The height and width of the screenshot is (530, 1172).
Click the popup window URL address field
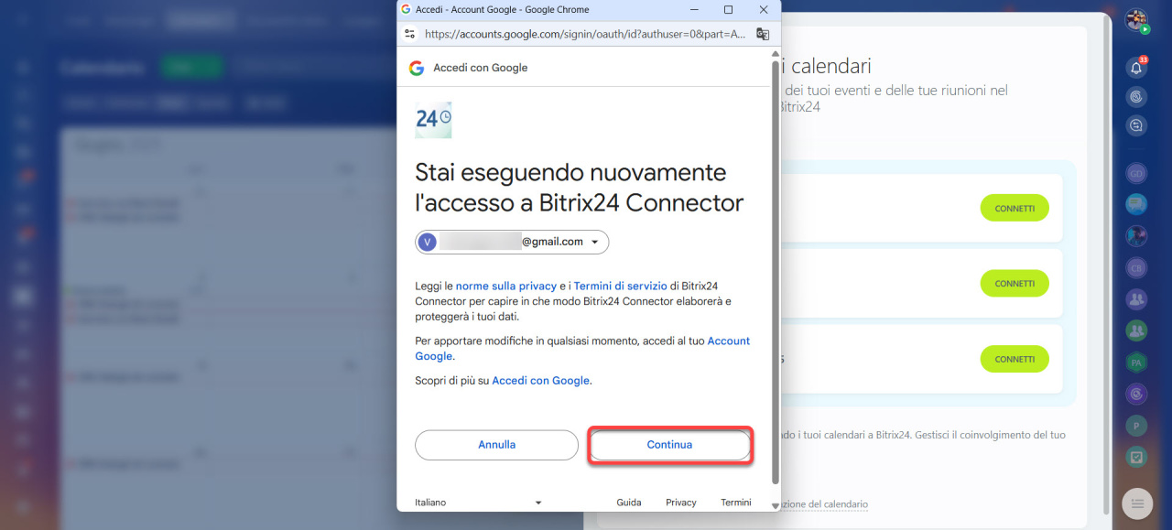(x=586, y=34)
